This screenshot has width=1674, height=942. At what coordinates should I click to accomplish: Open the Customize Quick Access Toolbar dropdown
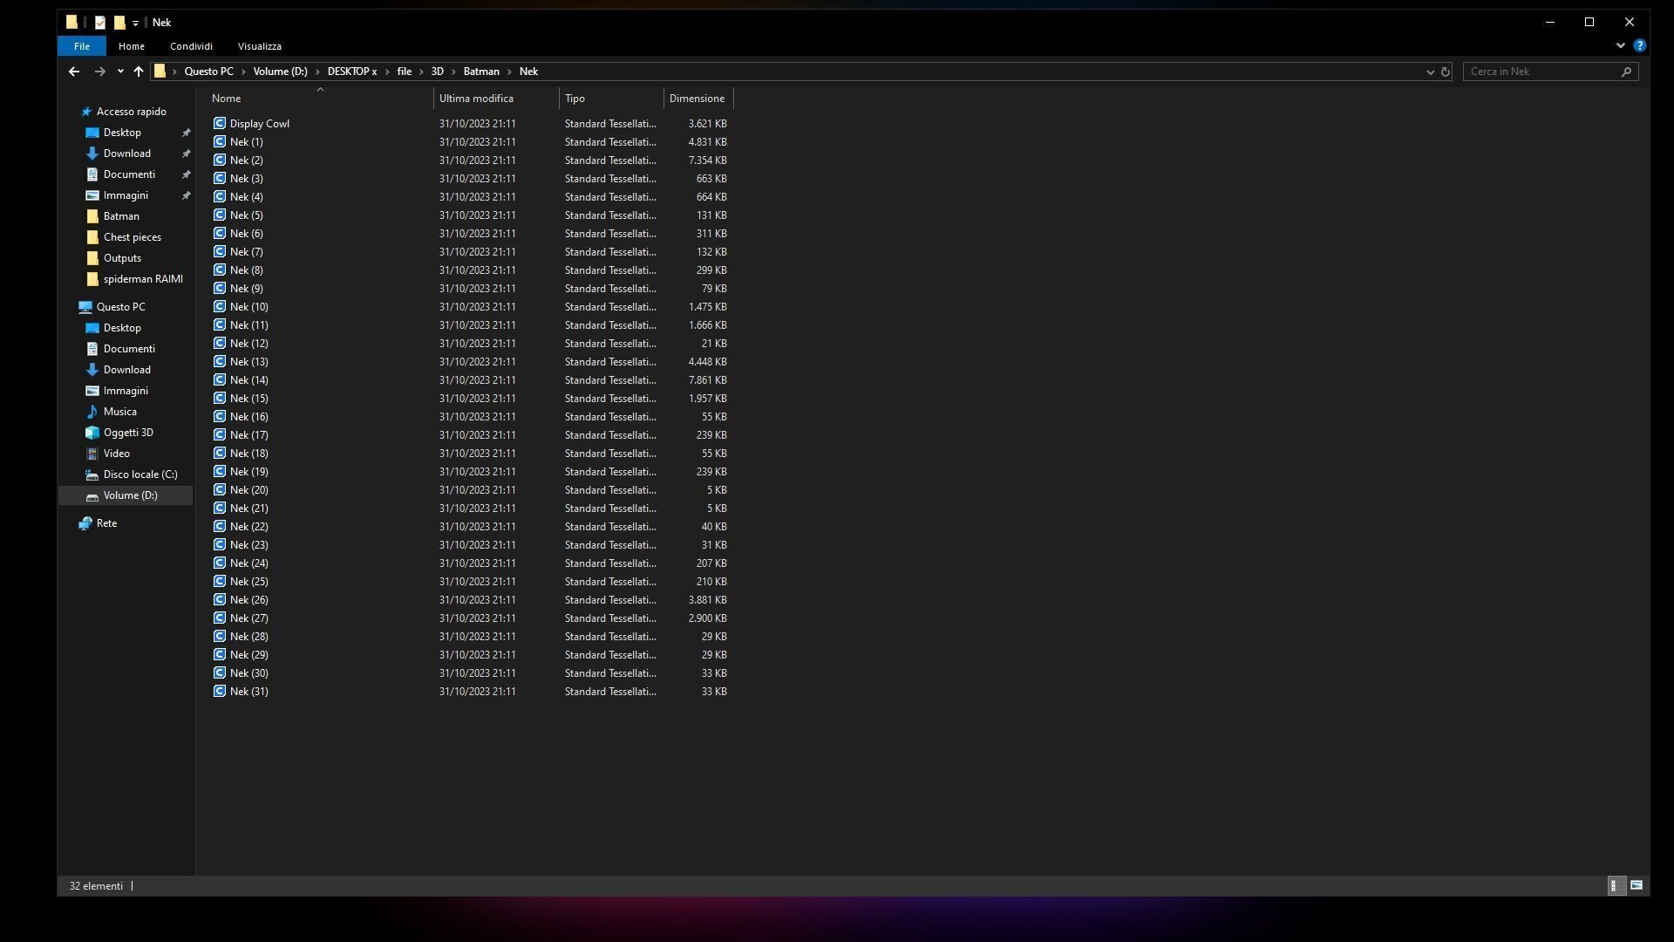click(135, 24)
